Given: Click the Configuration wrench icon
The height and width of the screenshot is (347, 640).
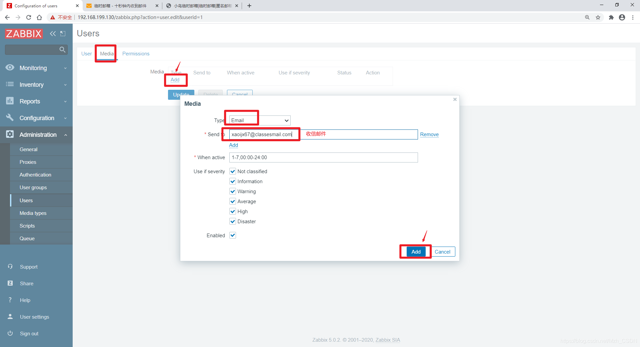Looking at the screenshot, I should tap(10, 117).
